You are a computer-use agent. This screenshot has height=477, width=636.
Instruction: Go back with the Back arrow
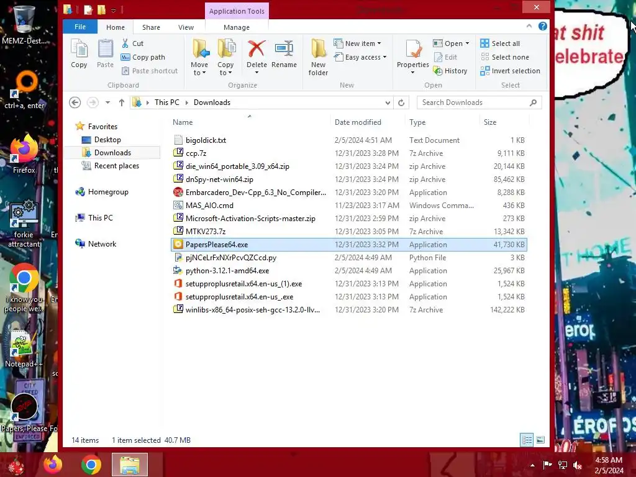click(x=75, y=102)
